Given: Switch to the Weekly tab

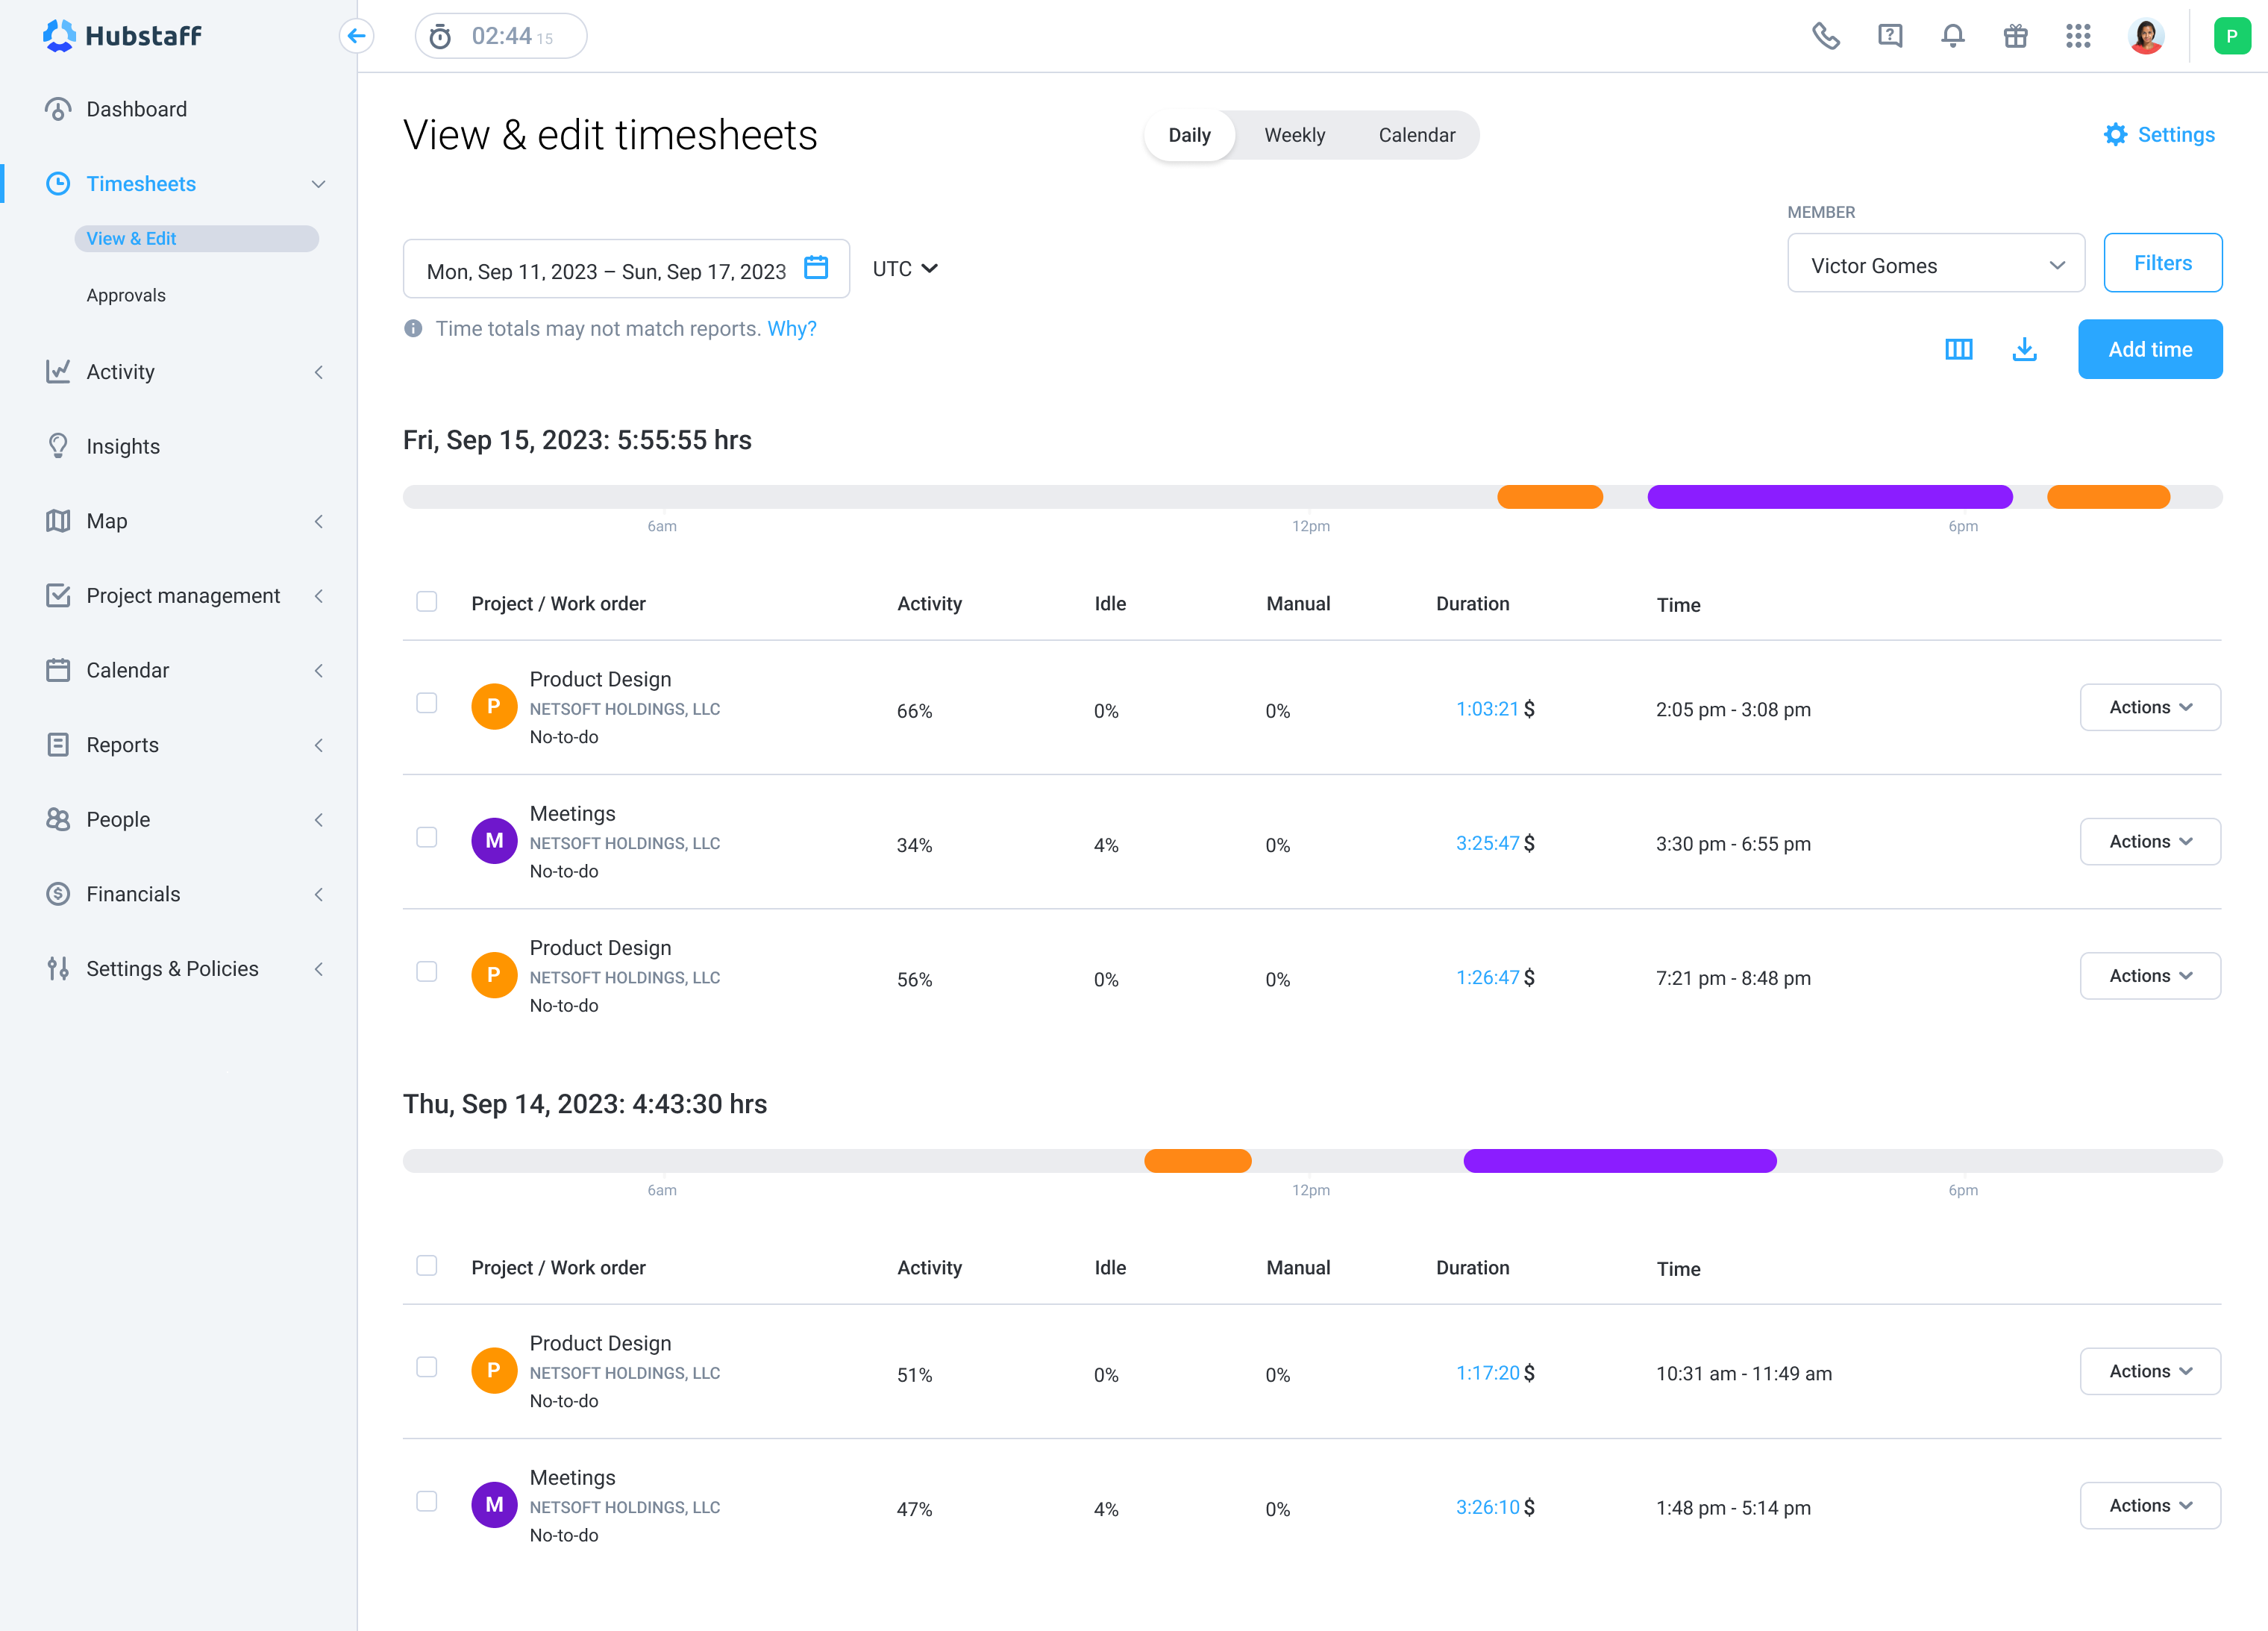Looking at the screenshot, I should click(x=1295, y=135).
